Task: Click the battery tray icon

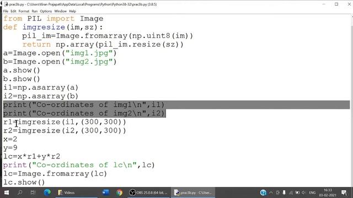Action: (x=297, y=193)
